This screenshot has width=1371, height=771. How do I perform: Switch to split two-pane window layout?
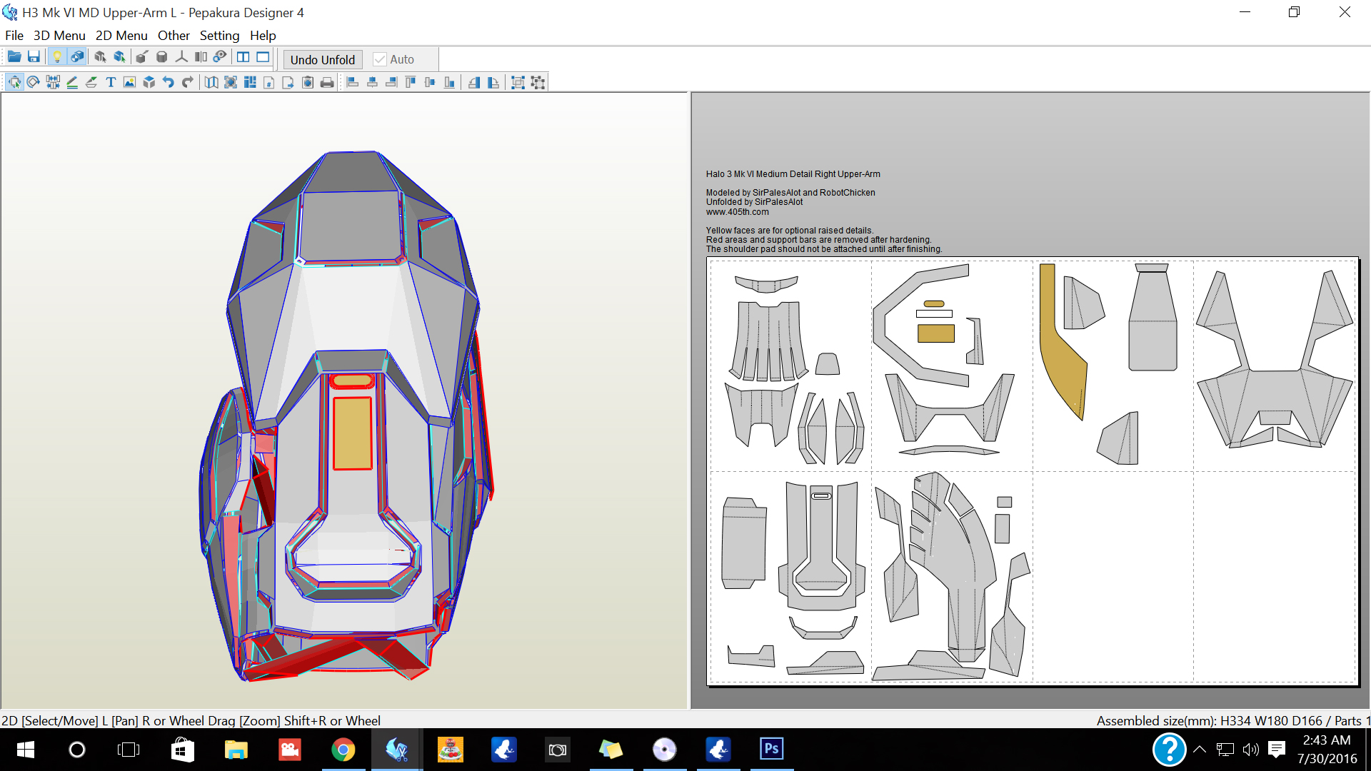(243, 57)
